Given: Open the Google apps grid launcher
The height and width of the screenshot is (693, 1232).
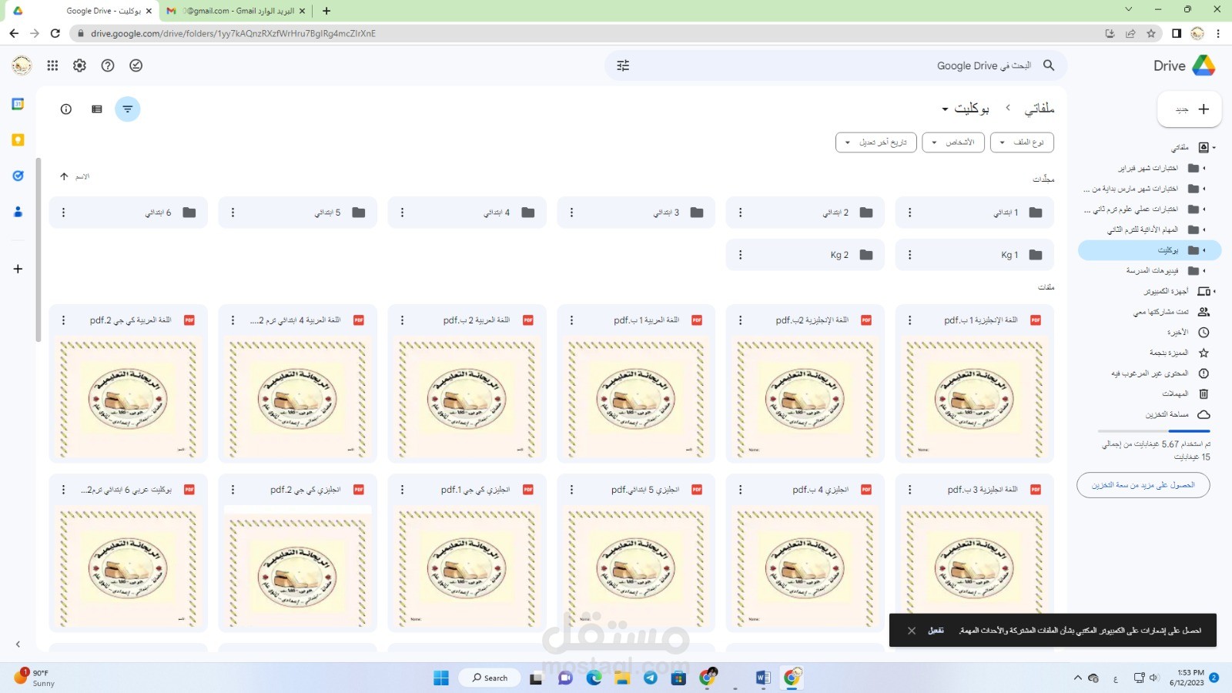Looking at the screenshot, I should tap(52, 65).
